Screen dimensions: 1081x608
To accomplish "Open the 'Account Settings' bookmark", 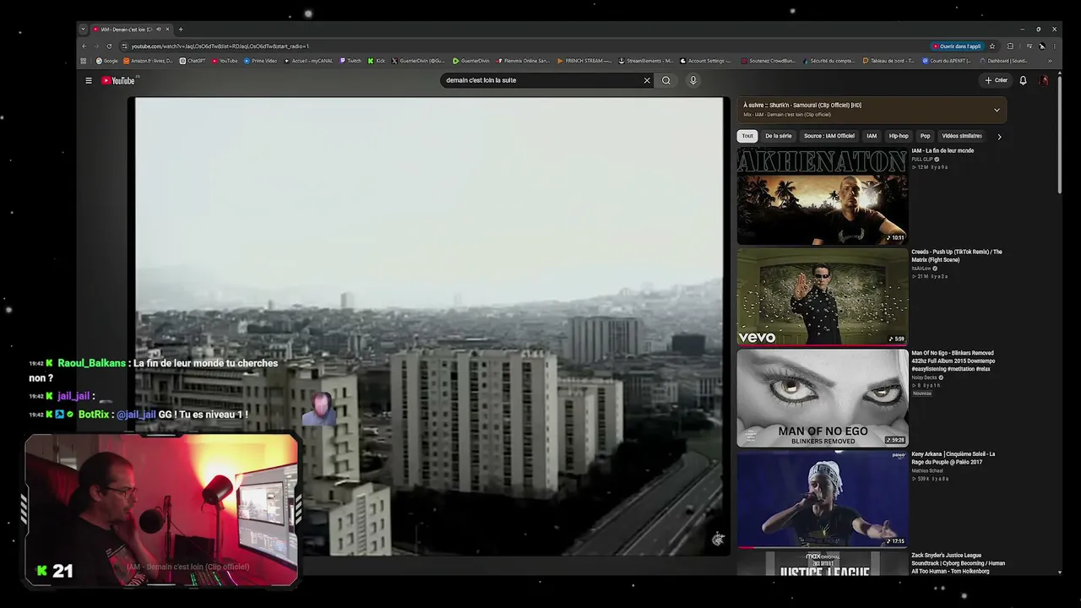I will (706, 61).
